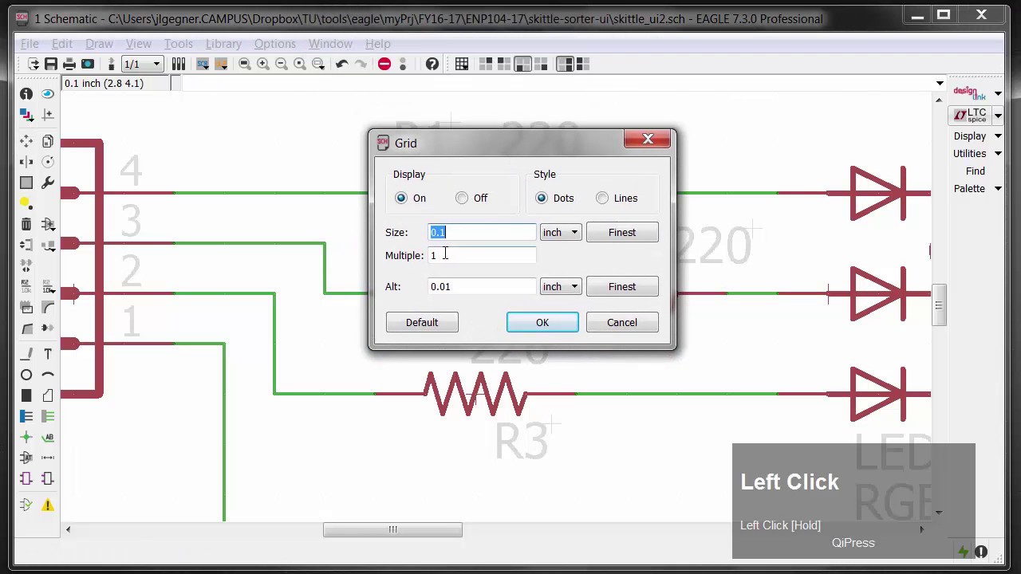Image resolution: width=1021 pixels, height=574 pixels.
Task: Select the Copy tool
Action: pos(48,141)
